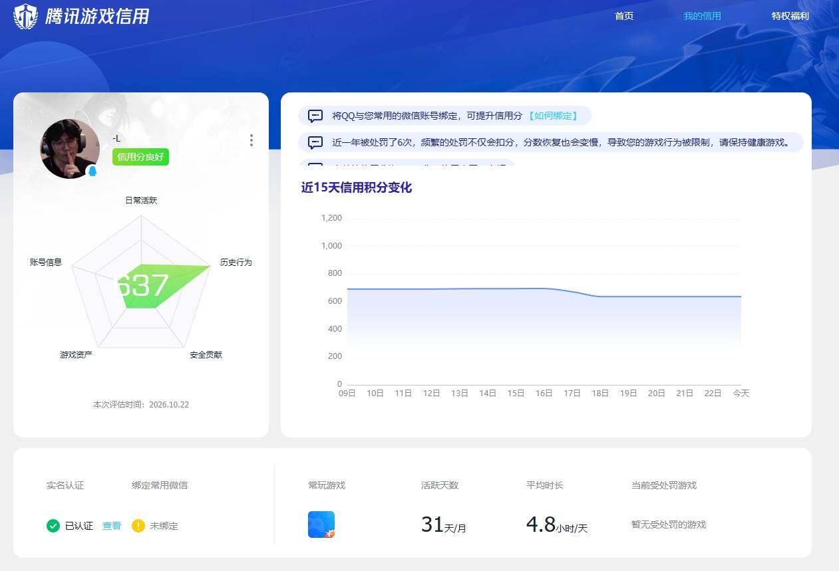The image size is (839, 571).
Task: Click the chat icon beside punishment notice
Action: [315, 142]
